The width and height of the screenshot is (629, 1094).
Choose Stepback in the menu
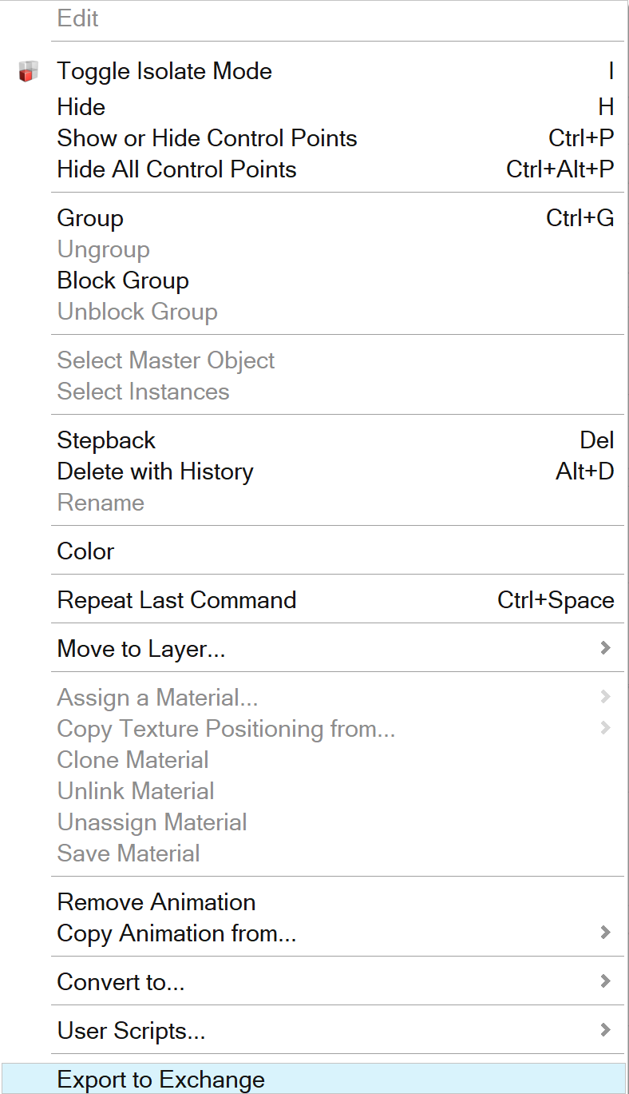click(x=106, y=441)
